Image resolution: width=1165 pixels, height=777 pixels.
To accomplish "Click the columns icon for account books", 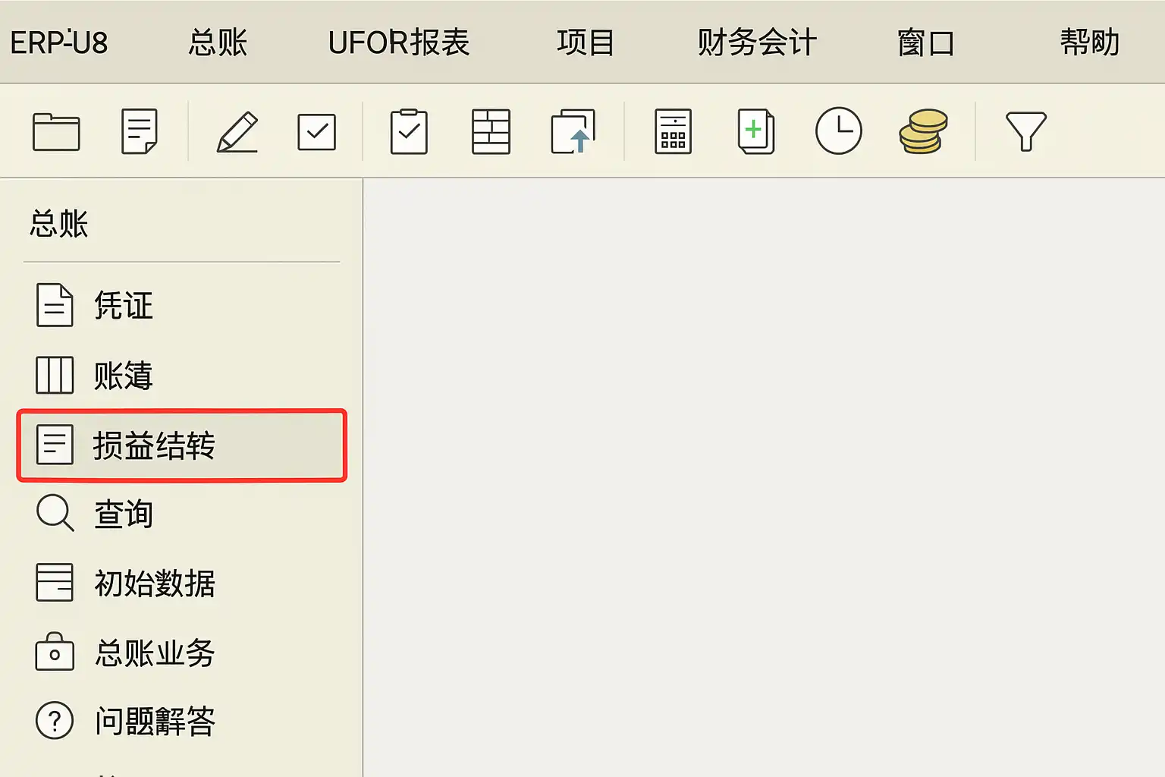I will (55, 375).
